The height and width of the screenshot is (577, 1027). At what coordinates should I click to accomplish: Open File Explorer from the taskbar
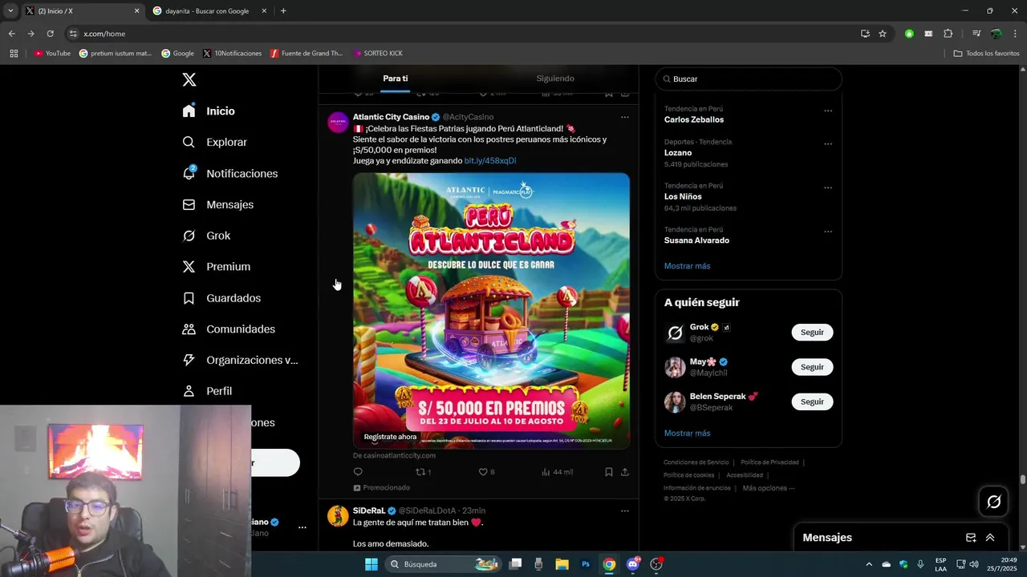[x=562, y=564]
